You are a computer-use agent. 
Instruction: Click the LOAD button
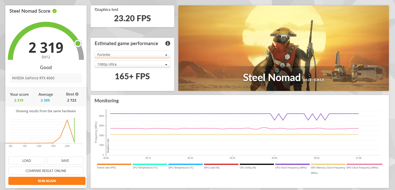click(27, 161)
